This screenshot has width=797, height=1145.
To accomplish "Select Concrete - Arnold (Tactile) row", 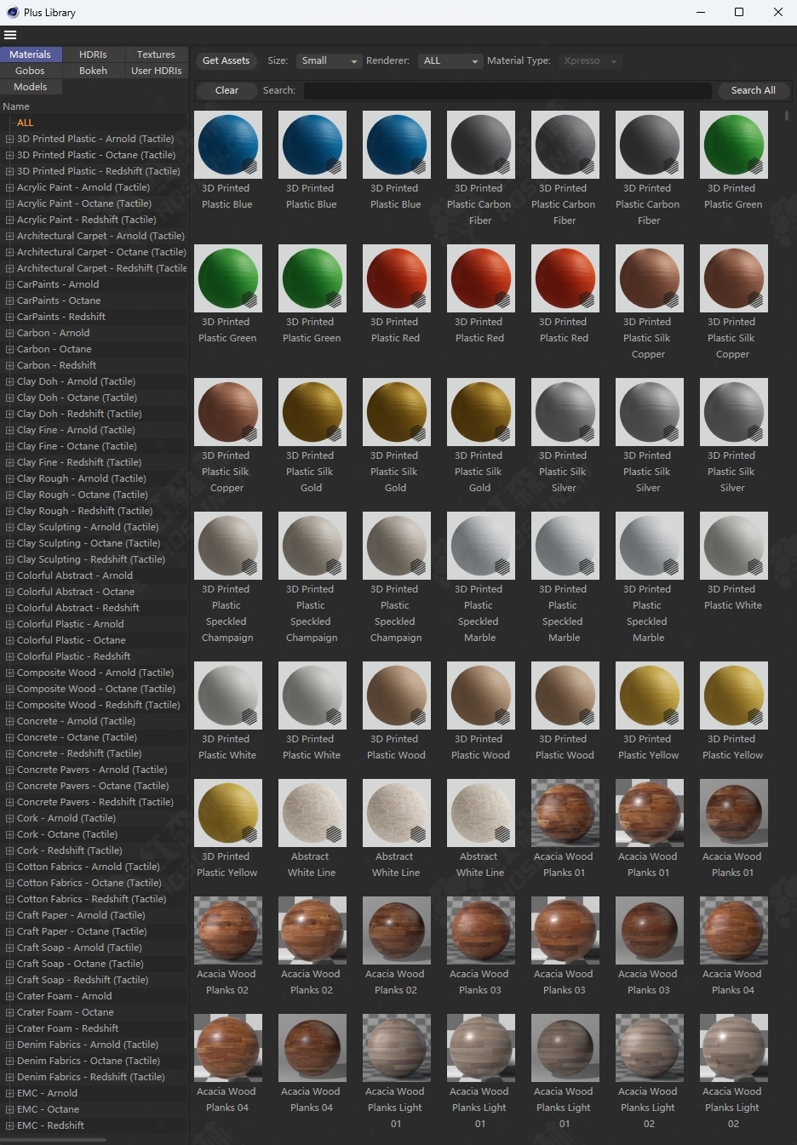I will tap(77, 721).
